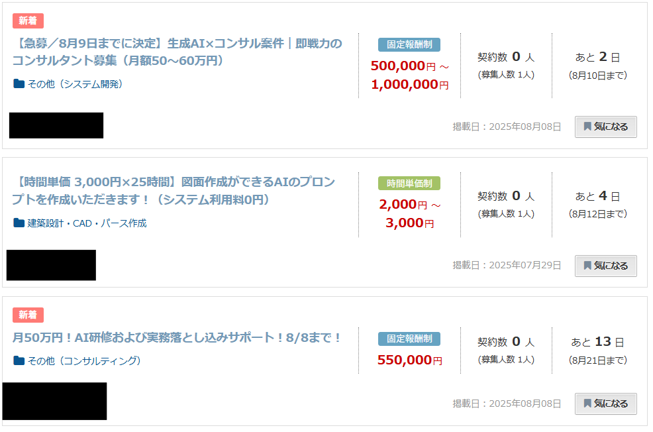Click the 新着 badge on the first listing
653x432 pixels.
pos(28,21)
